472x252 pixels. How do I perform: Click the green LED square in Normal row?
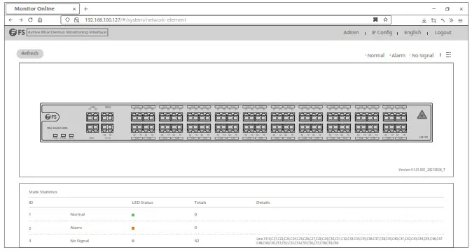pyautogui.click(x=133, y=215)
